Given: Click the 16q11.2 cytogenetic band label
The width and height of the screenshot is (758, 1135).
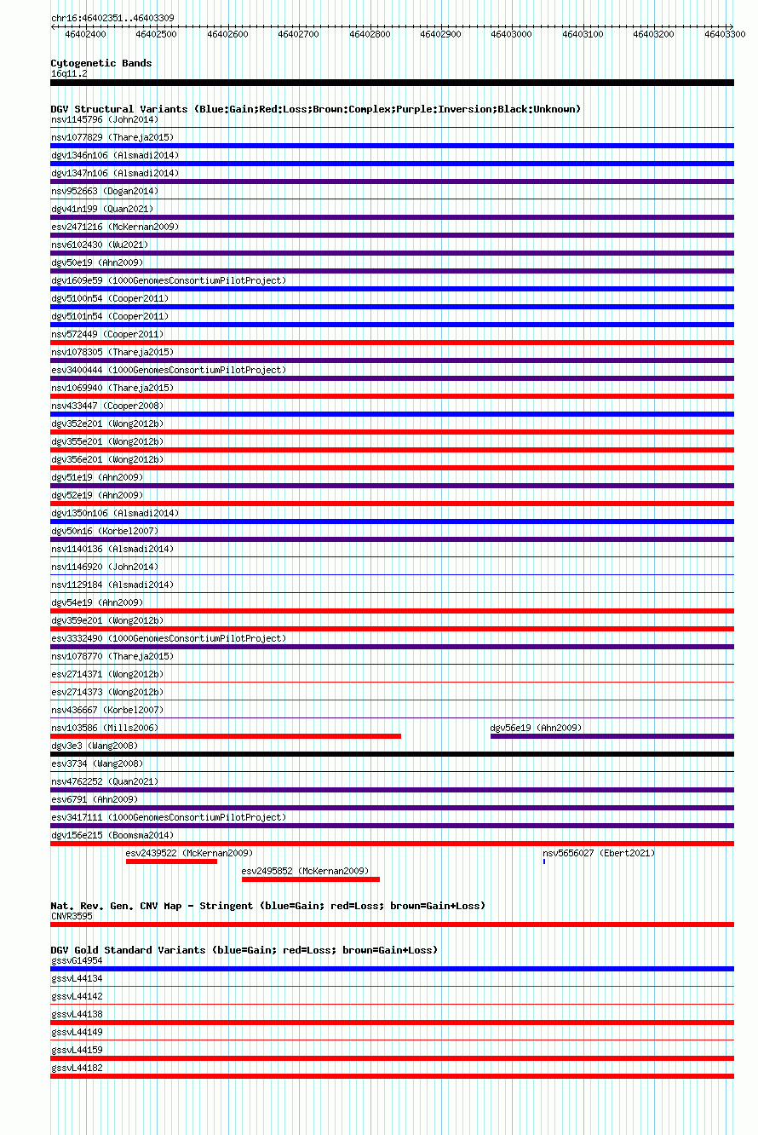Looking at the screenshot, I should [69, 74].
